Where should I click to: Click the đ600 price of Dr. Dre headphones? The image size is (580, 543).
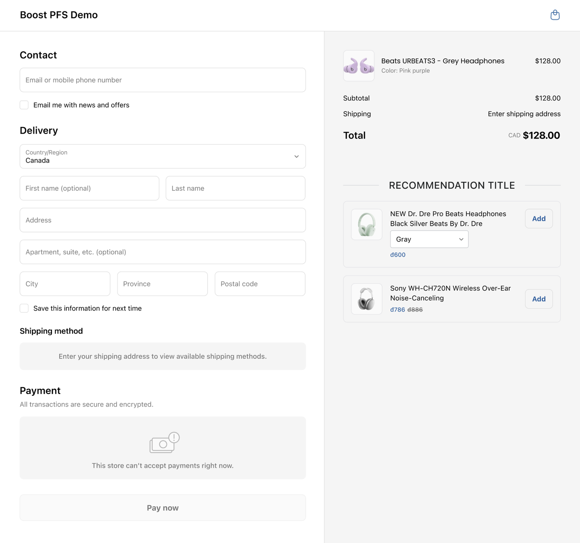click(398, 255)
